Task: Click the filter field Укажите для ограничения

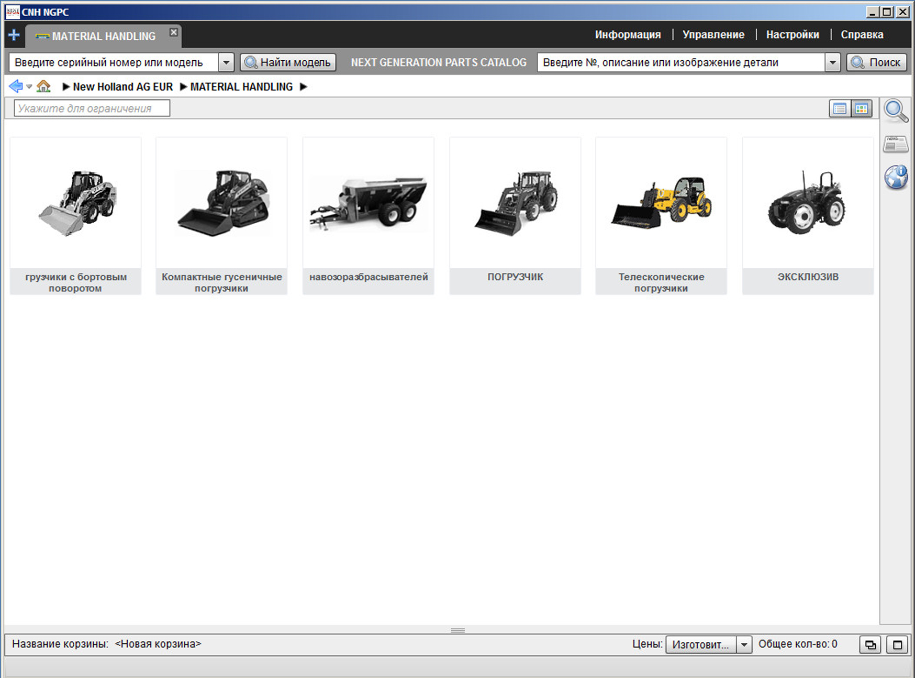Action: tap(92, 108)
